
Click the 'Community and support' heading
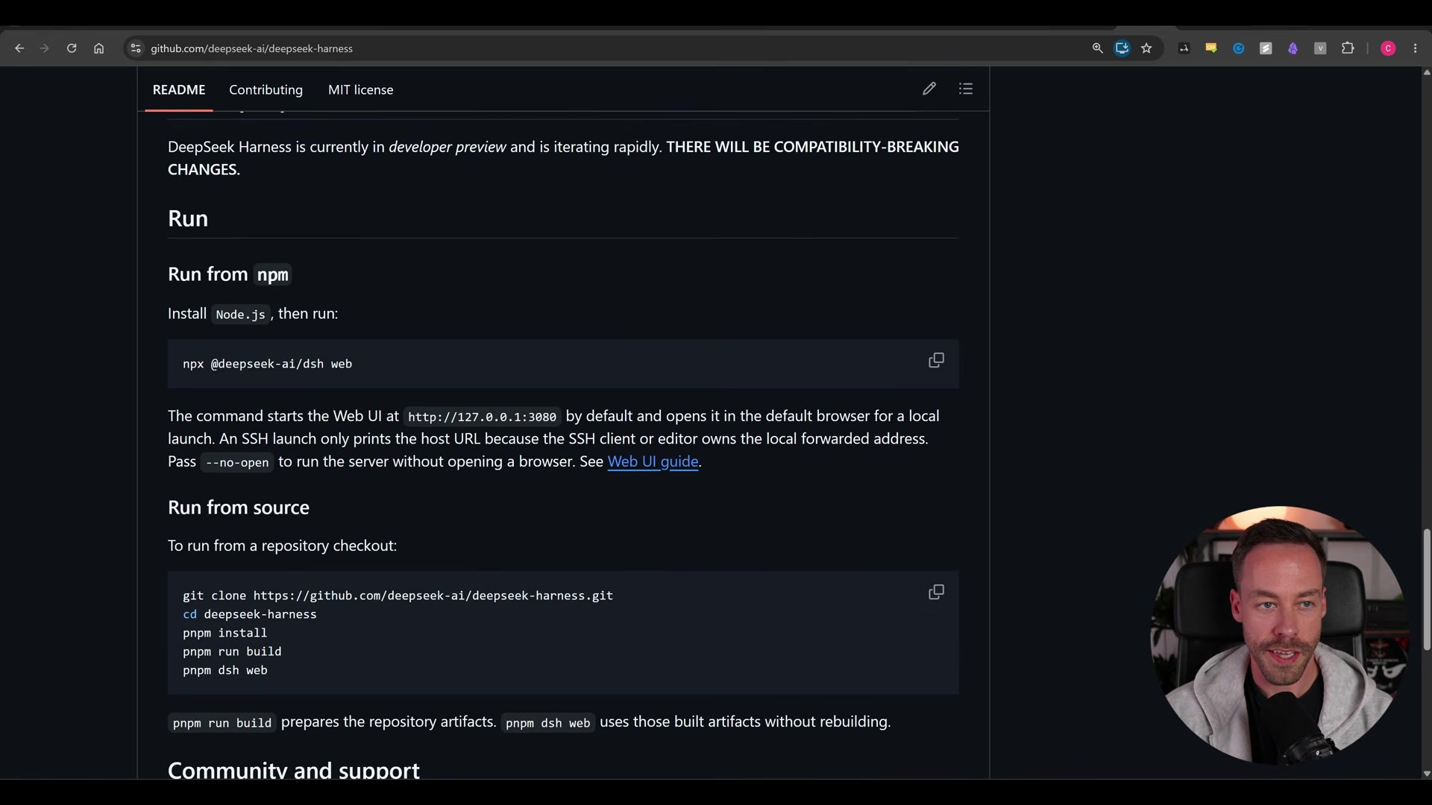(294, 769)
